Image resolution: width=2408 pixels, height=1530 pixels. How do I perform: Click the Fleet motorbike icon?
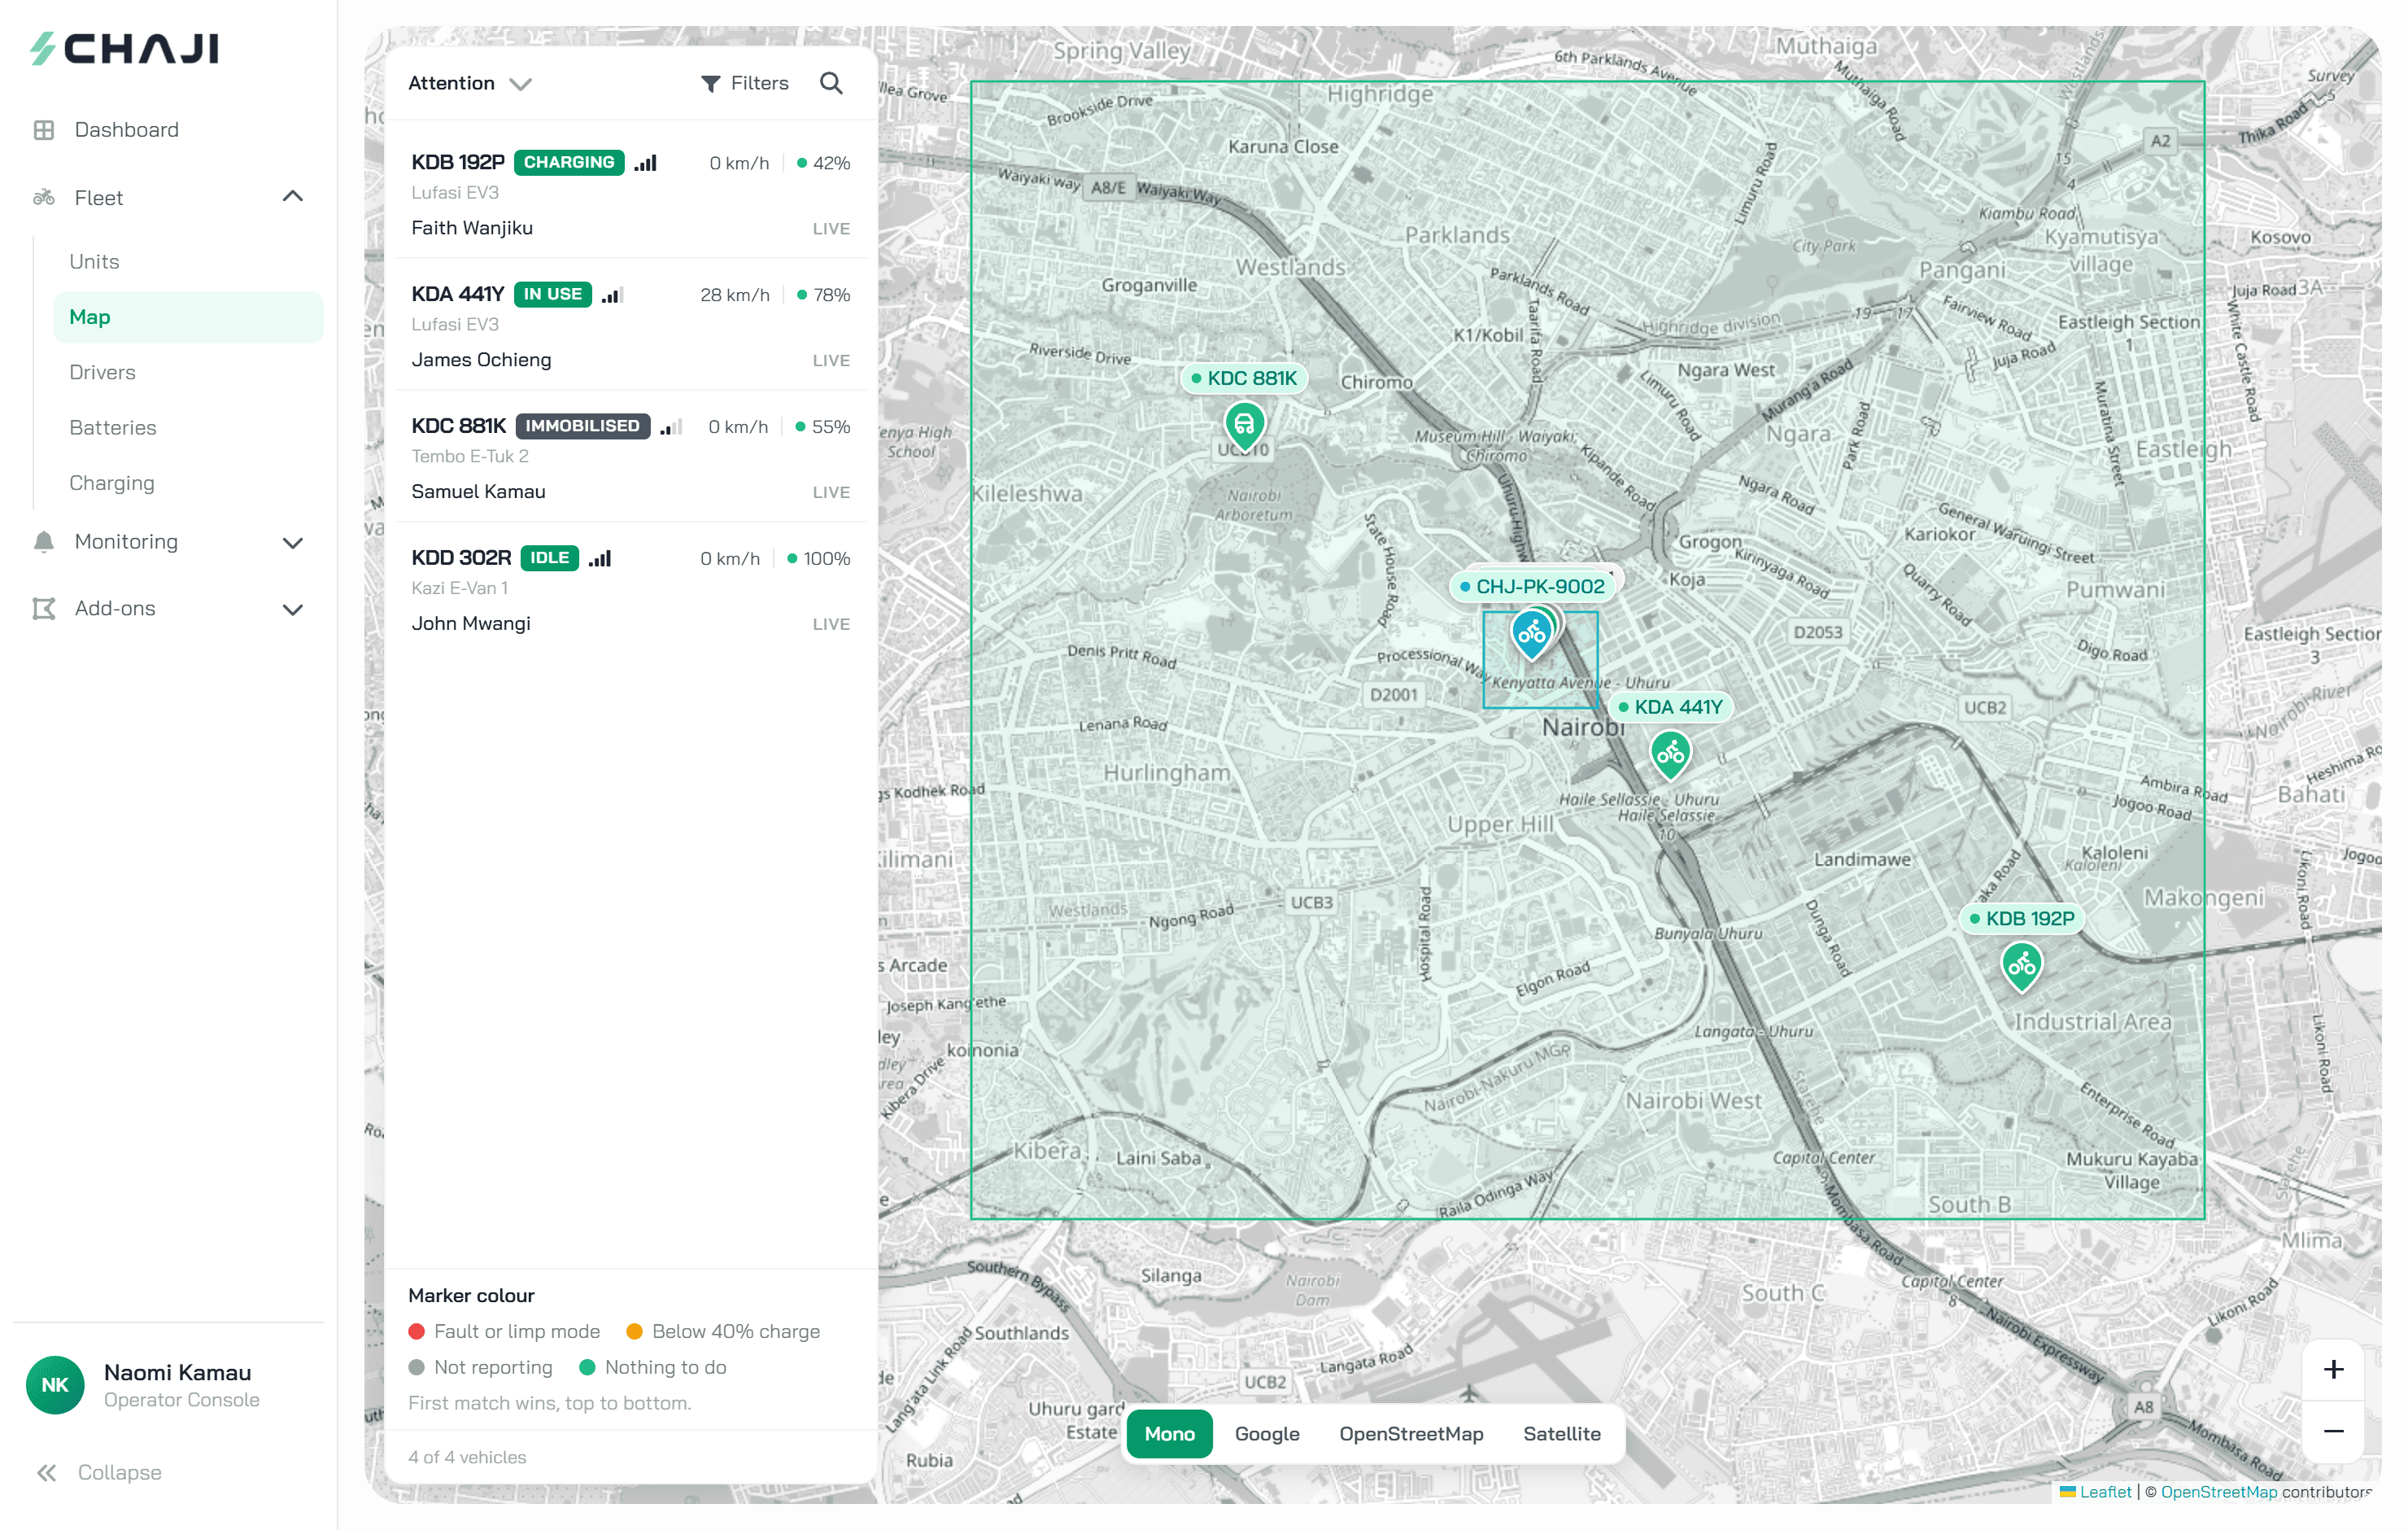tap(44, 197)
